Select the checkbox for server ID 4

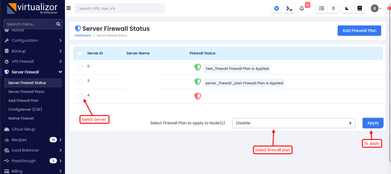coord(80,96)
